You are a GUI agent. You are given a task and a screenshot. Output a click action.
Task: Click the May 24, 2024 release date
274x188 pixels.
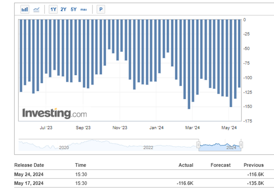tap(29, 174)
